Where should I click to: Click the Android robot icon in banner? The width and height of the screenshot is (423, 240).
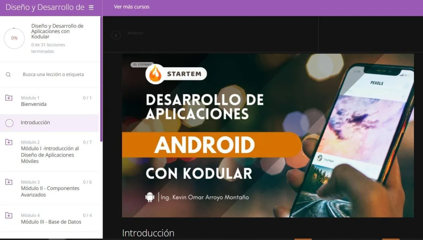(150, 197)
